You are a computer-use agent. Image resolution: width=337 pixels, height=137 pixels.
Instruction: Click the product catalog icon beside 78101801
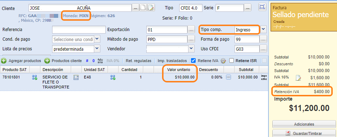(35, 77)
